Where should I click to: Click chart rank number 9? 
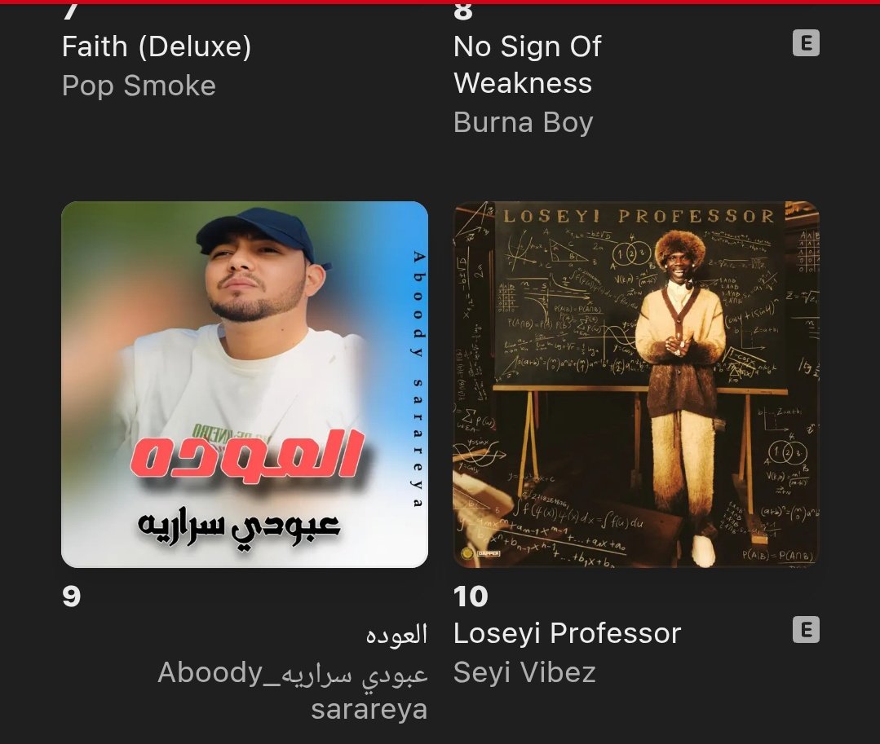click(71, 597)
